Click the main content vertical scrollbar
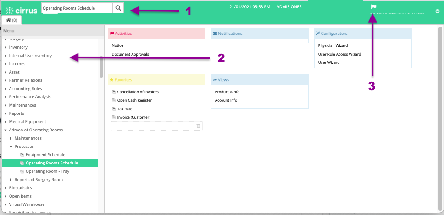Viewport: 444px width, 215px height. 440,119
